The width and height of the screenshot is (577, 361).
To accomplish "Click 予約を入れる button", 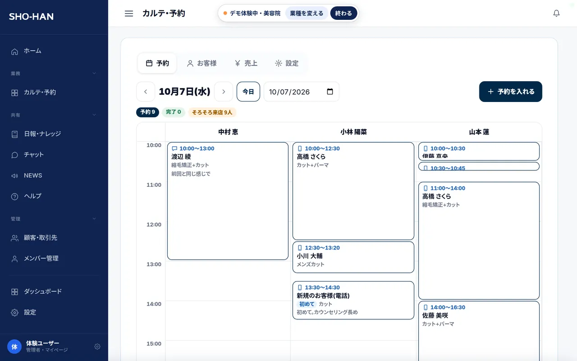I will (511, 92).
